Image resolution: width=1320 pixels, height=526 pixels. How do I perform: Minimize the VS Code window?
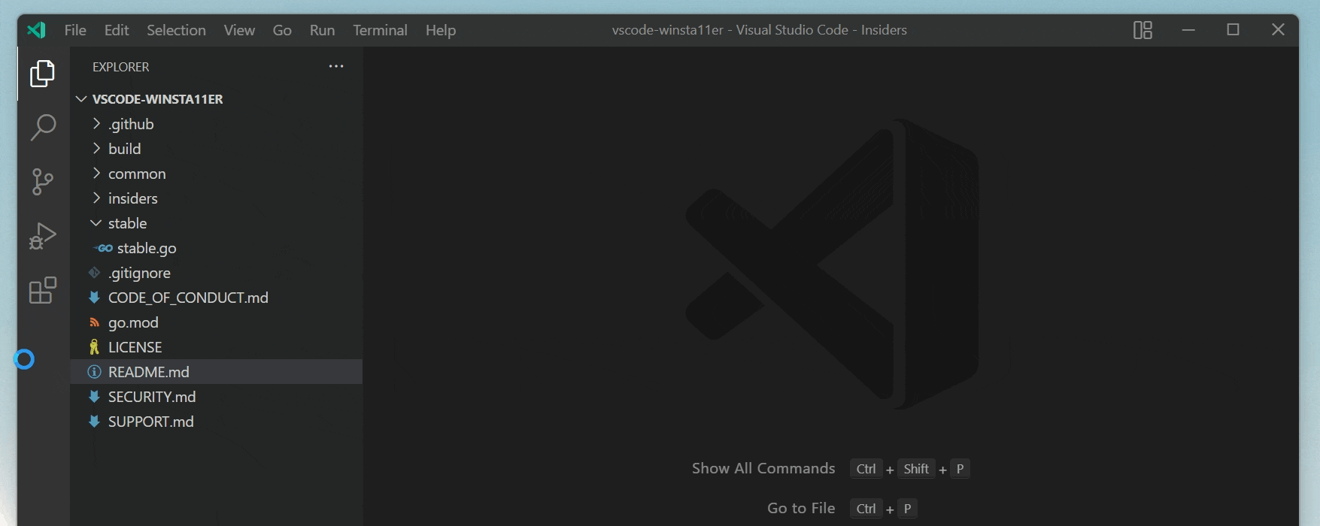tap(1188, 30)
